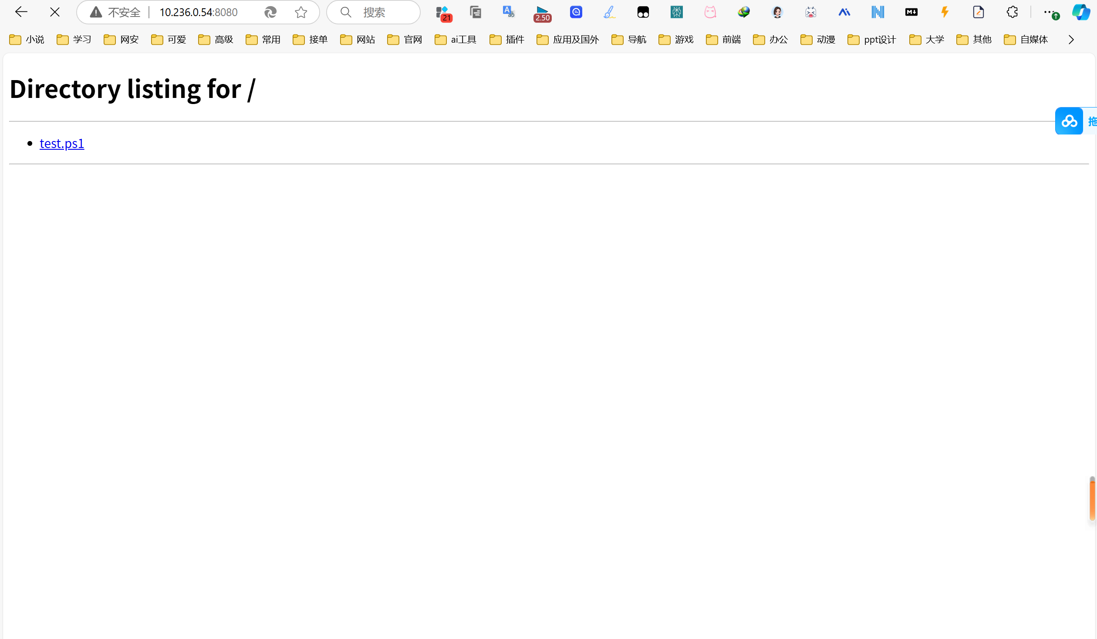This screenshot has height=639, width=1097.
Task: Click the laughing cat face extension icon
Action: [x=811, y=12]
